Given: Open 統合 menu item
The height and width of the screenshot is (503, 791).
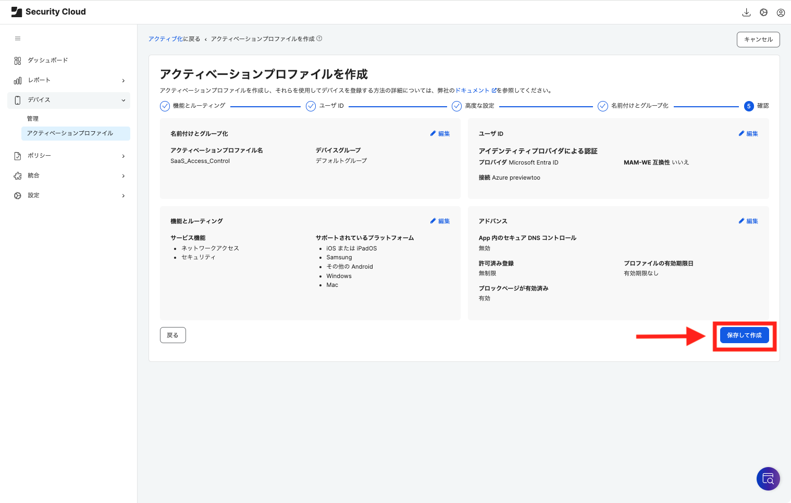Looking at the screenshot, I should point(69,175).
